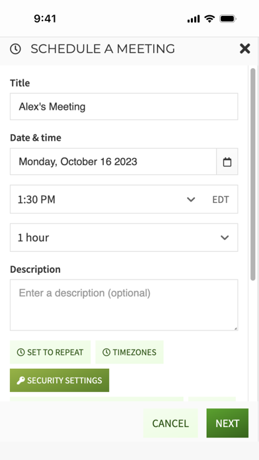
Task: Click the key icon on Security Settings
Action: [20, 381]
